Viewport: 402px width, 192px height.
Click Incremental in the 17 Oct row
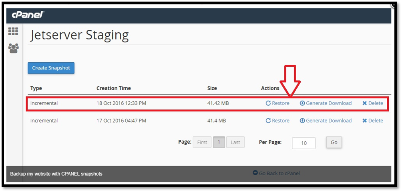(x=44, y=121)
